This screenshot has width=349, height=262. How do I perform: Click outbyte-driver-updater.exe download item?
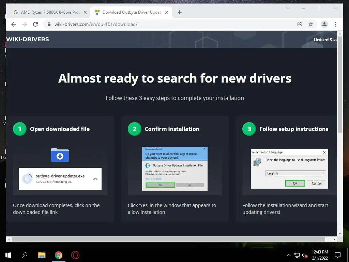point(60,179)
